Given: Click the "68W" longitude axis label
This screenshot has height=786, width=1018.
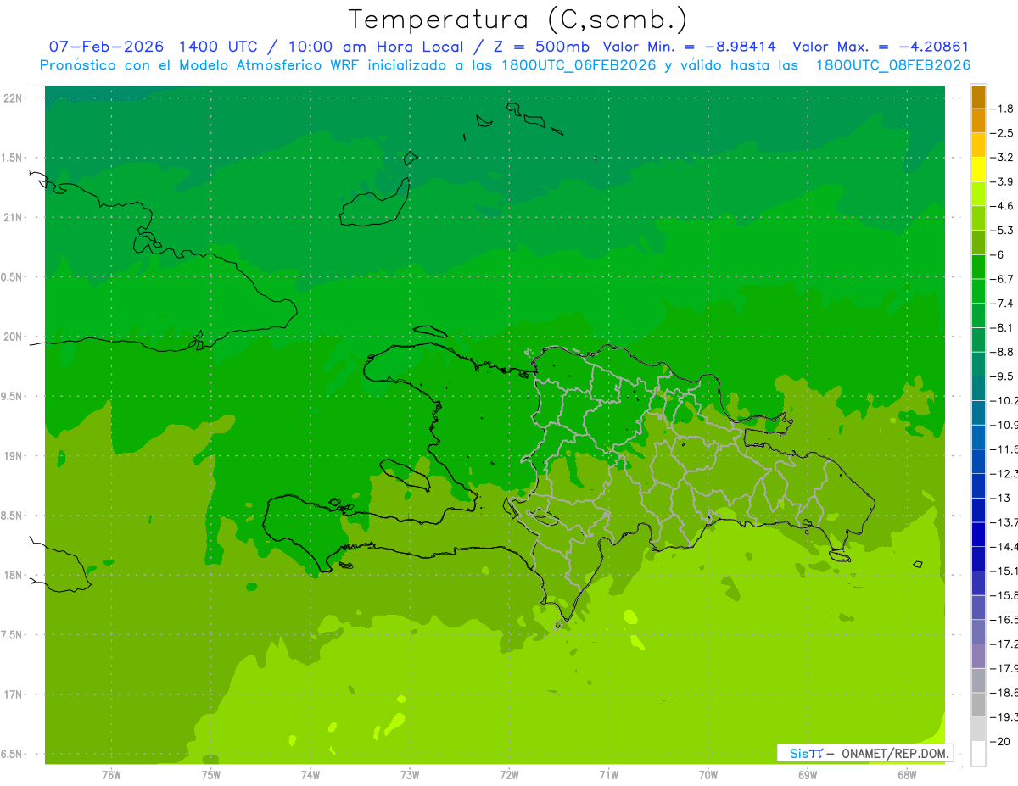Looking at the screenshot, I should 907,775.
